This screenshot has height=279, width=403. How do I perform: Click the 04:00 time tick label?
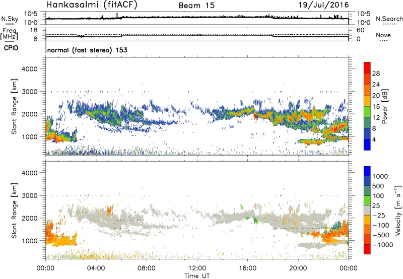[96, 268]
